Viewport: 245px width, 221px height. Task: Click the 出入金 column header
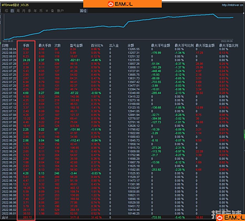(x=114, y=45)
